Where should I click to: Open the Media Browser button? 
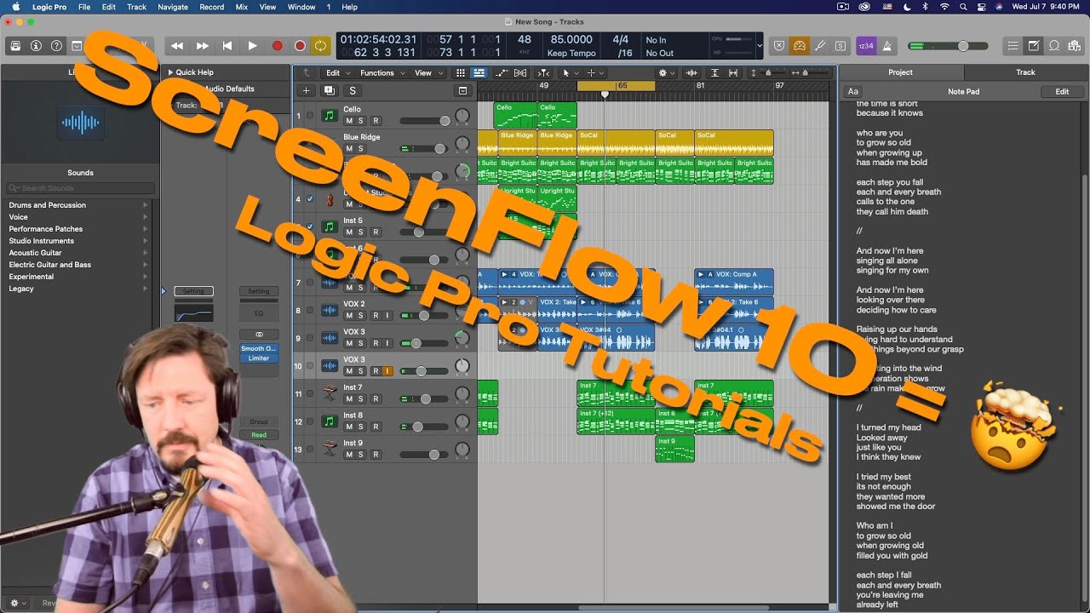click(x=1074, y=46)
